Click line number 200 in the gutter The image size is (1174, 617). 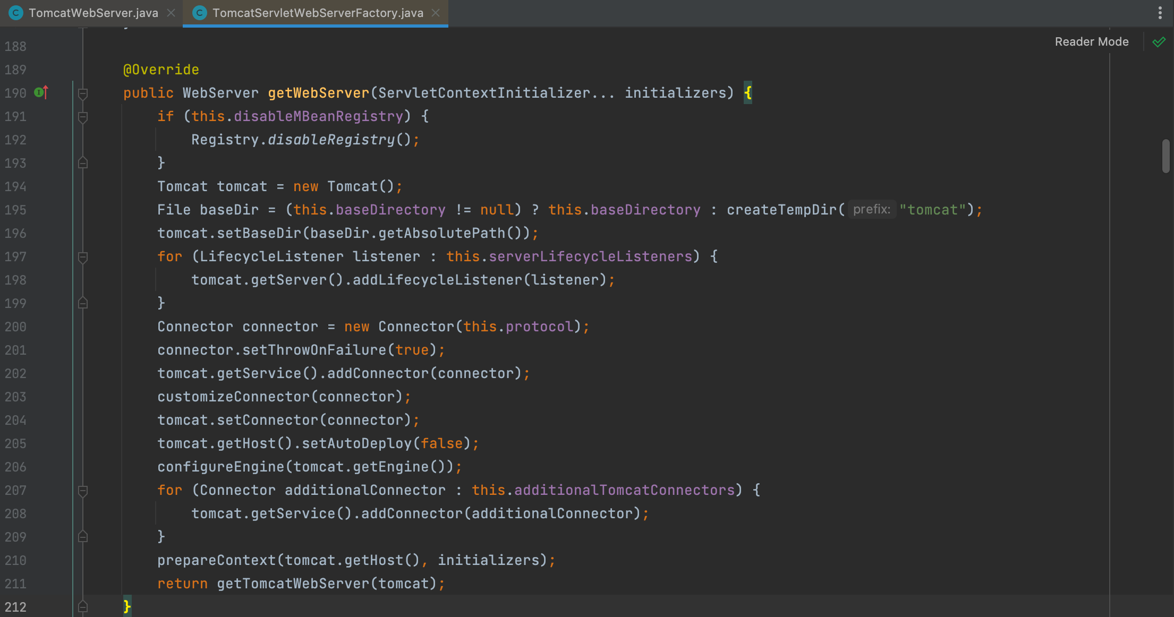[x=15, y=327]
